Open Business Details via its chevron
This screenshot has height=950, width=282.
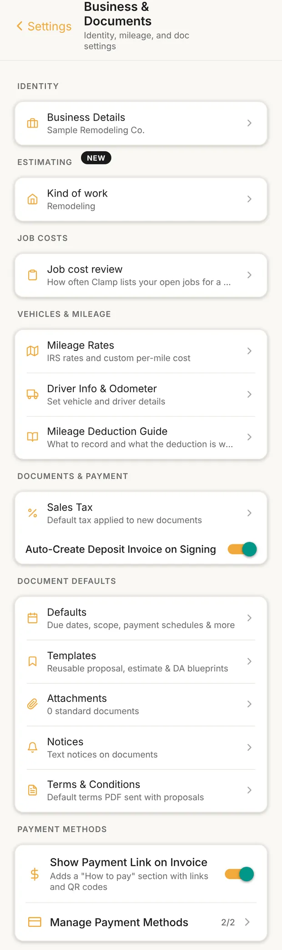click(249, 123)
